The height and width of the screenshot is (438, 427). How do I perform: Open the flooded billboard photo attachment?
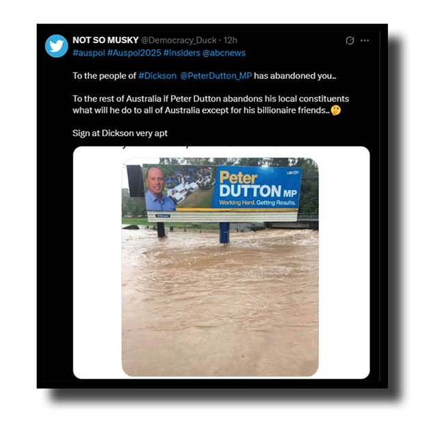click(x=220, y=267)
